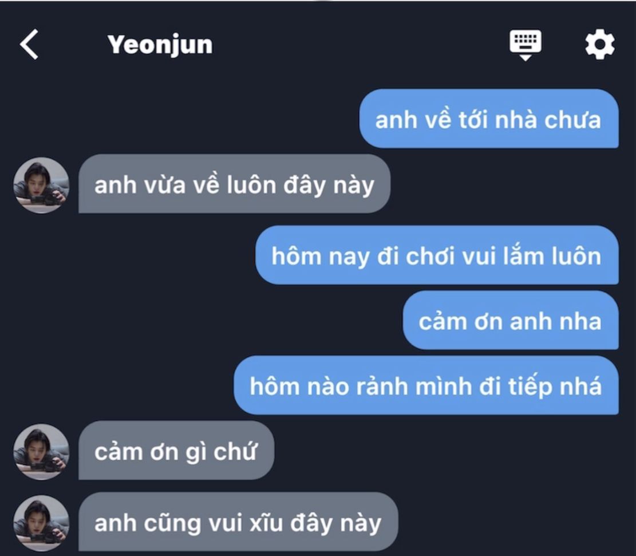Select the 'anh vừa về luôn đây này' message
The height and width of the screenshot is (556, 636).
235,184
